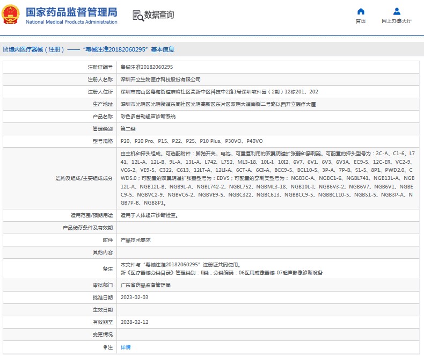Viewport: 424px width, 356px height.
Task: Click the 注册证编号 row label
Action: 100,67
